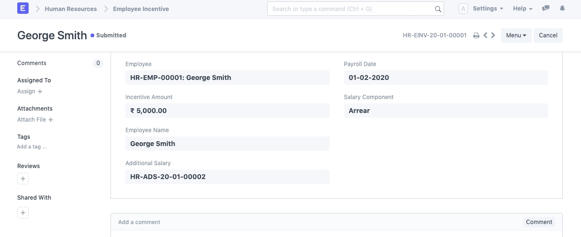Click the plus icon under Shared With
The image size is (581, 237).
[23, 213]
